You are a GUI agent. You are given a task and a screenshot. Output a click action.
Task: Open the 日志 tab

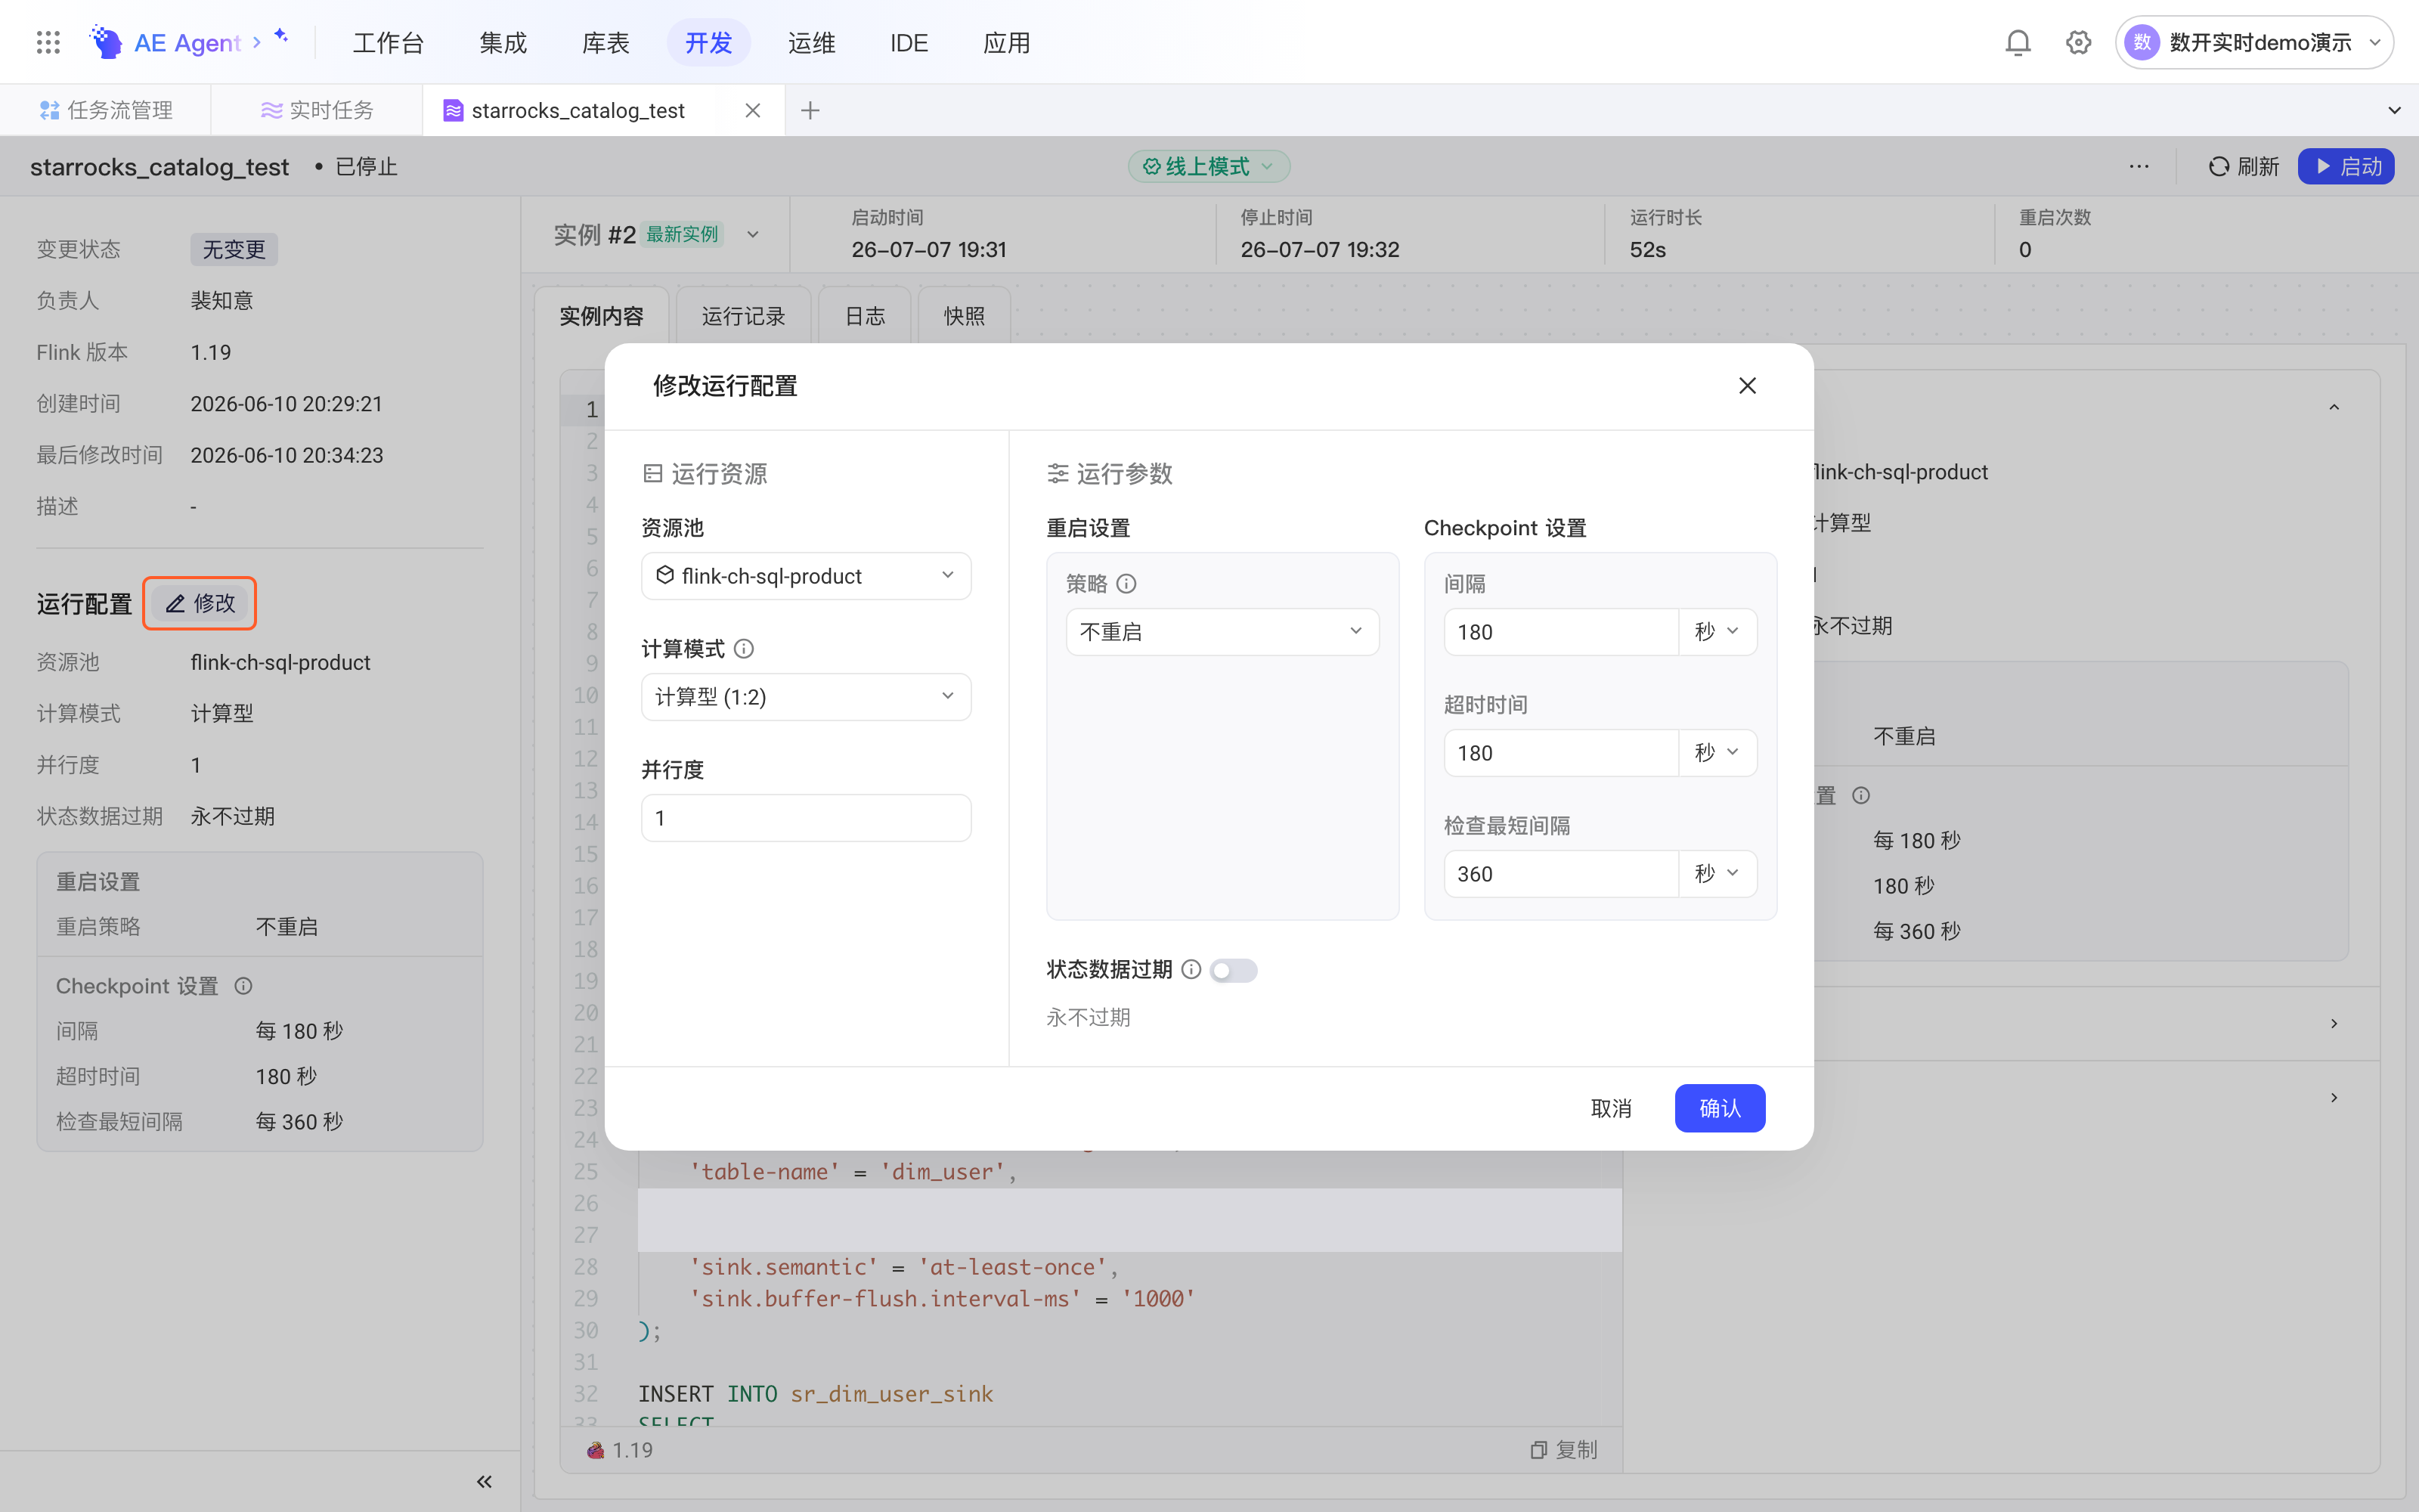click(865, 316)
